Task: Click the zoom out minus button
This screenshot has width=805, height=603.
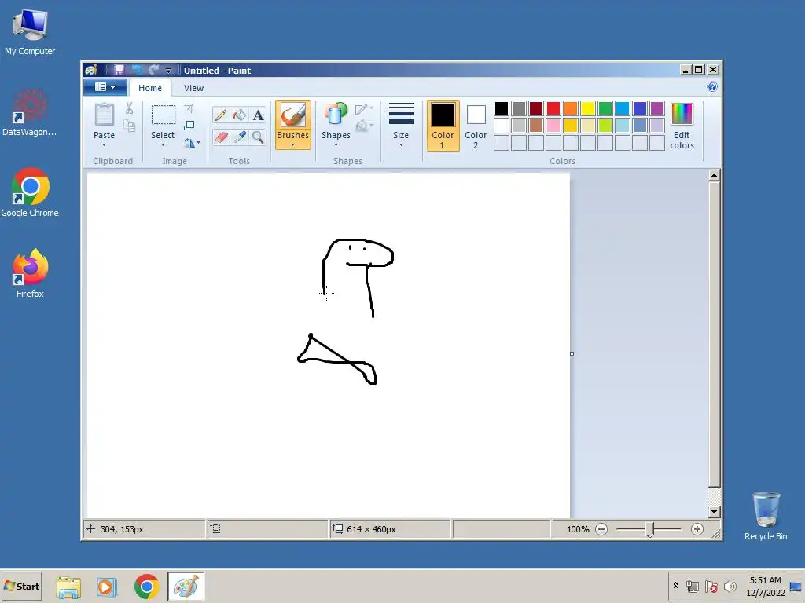Action: (x=601, y=529)
